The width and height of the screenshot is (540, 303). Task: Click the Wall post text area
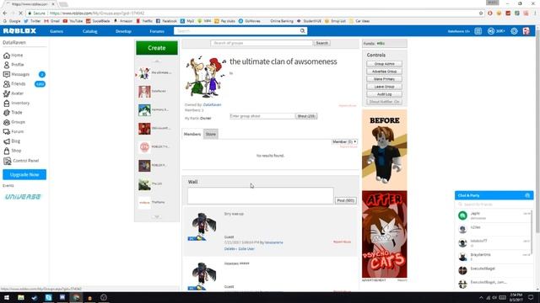pyautogui.click(x=261, y=196)
